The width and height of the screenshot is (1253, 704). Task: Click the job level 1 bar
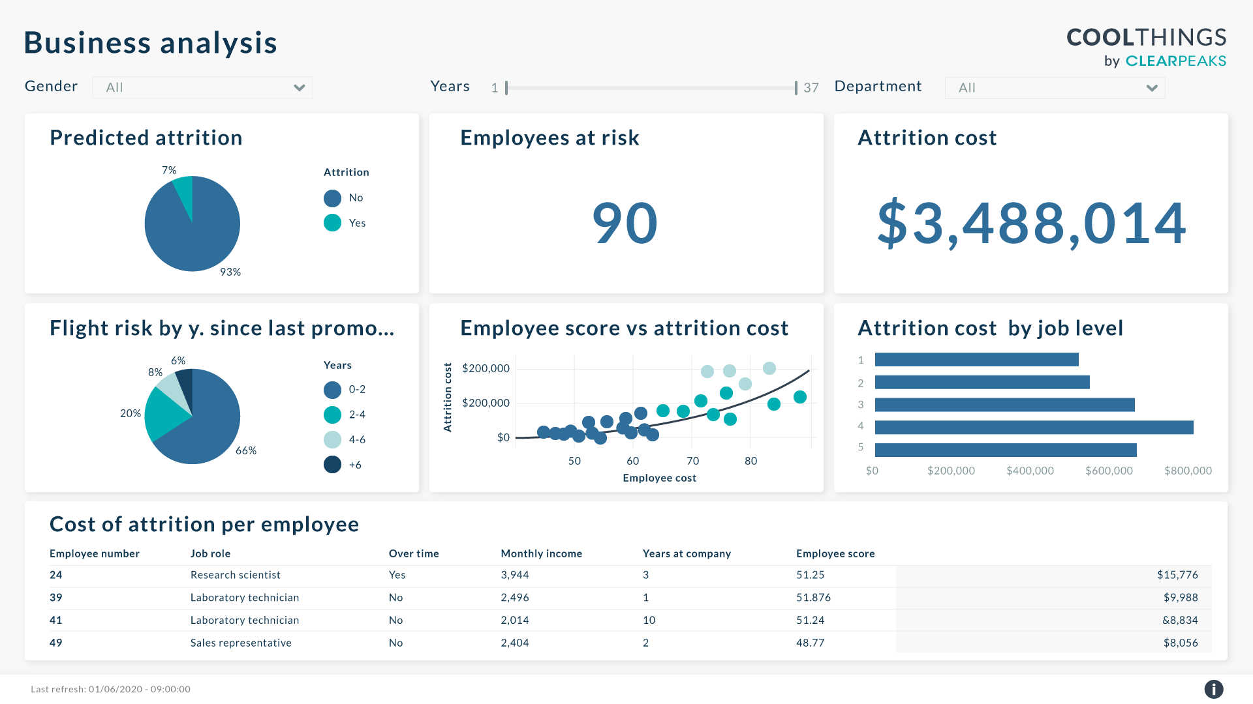(x=976, y=360)
